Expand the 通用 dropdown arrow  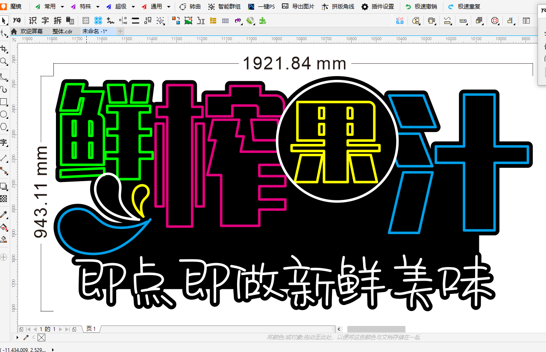click(169, 7)
